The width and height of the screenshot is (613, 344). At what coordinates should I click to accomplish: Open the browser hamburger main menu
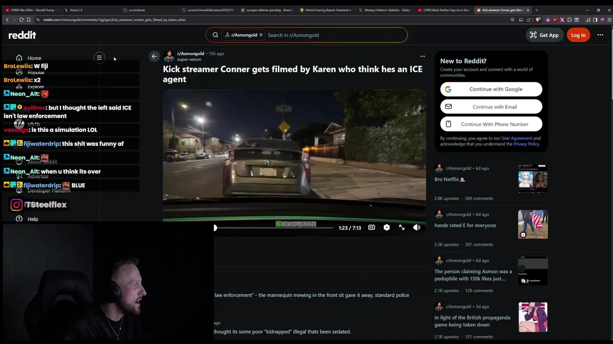(609, 20)
